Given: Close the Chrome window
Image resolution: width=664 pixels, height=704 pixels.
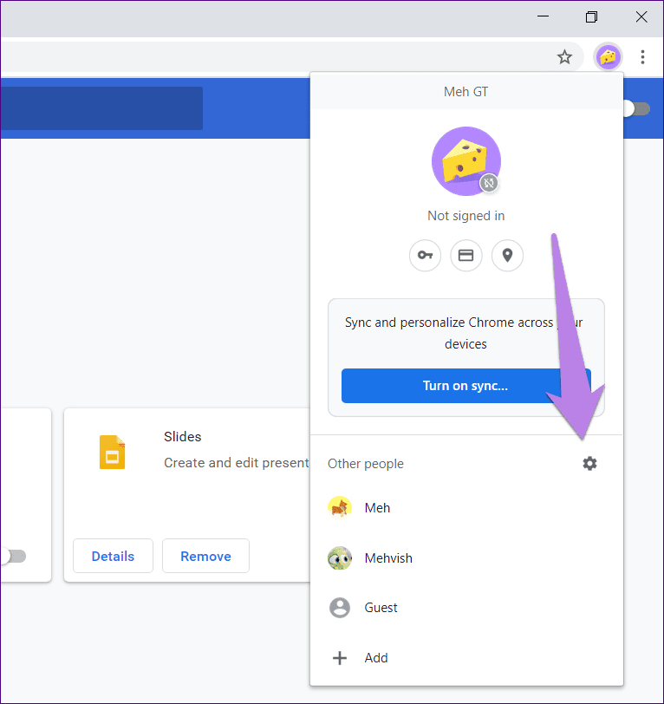Looking at the screenshot, I should pyautogui.click(x=641, y=17).
